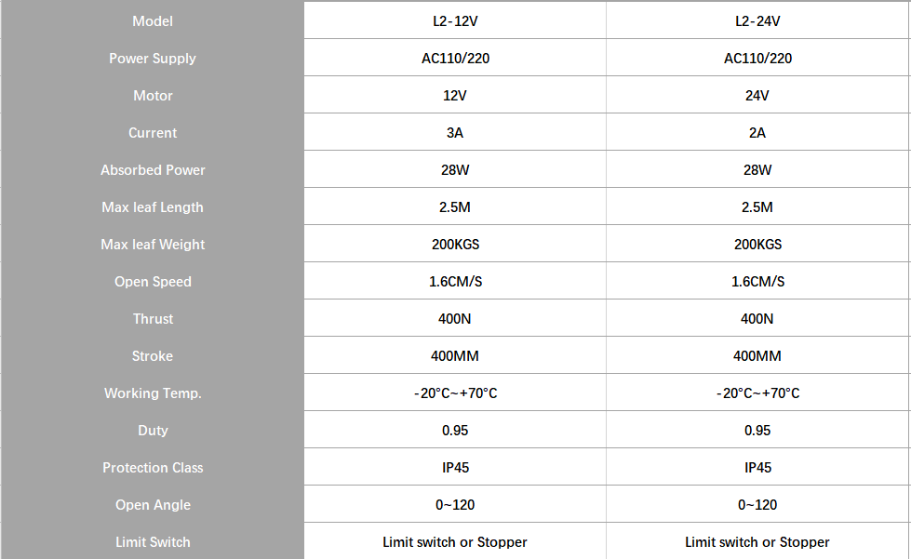Select 400N thrust in L2-24V column
Viewport: 911px width, 559px height.
[x=757, y=318]
